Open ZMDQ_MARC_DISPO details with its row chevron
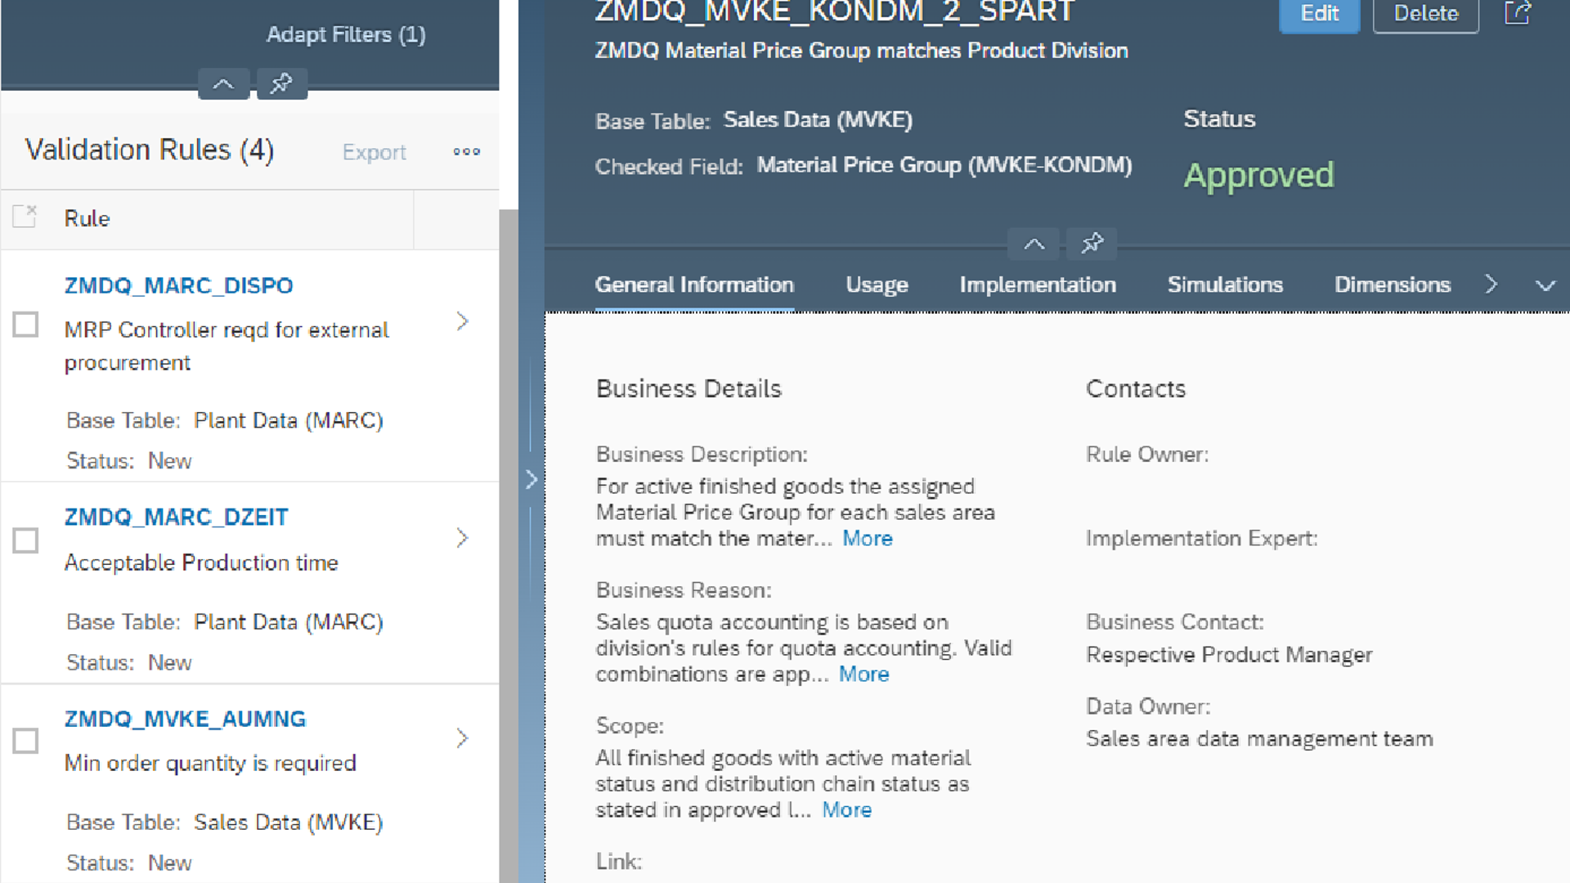Viewport: 1570px width, 883px height. [462, 321]
